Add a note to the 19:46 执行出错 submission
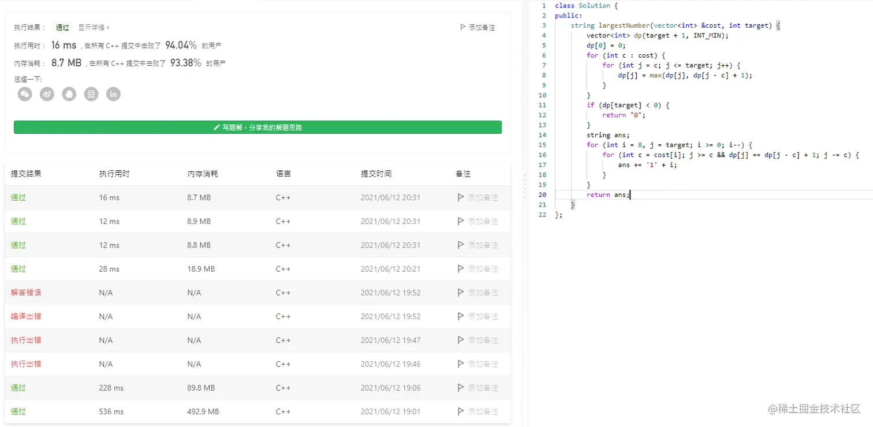The image size is (873, 427). click(477, 364)
